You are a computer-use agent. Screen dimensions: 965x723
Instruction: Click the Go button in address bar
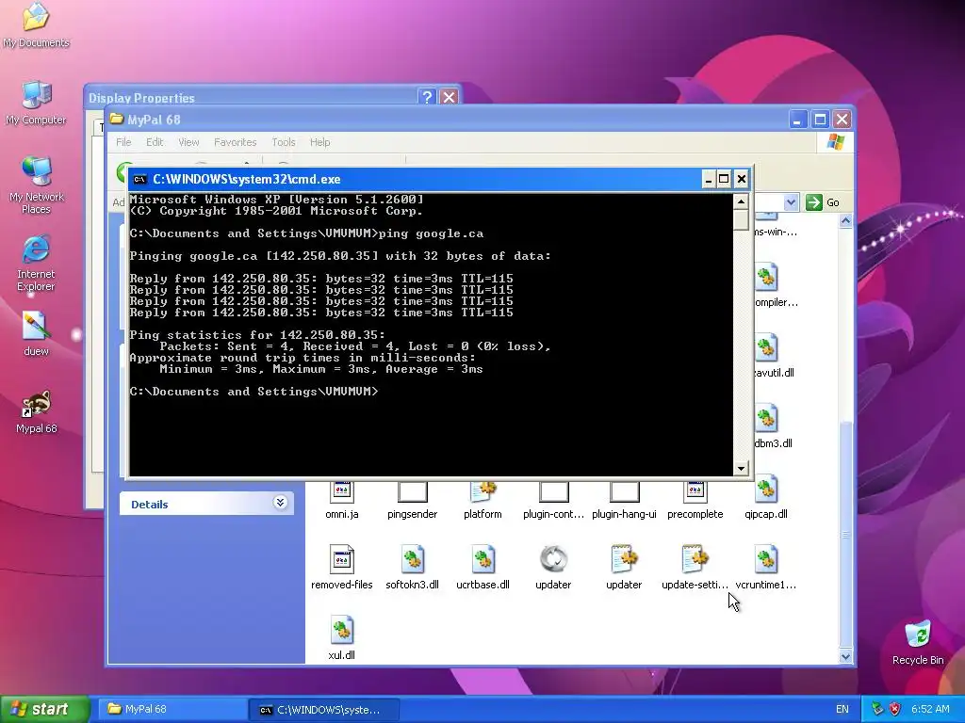823,202
